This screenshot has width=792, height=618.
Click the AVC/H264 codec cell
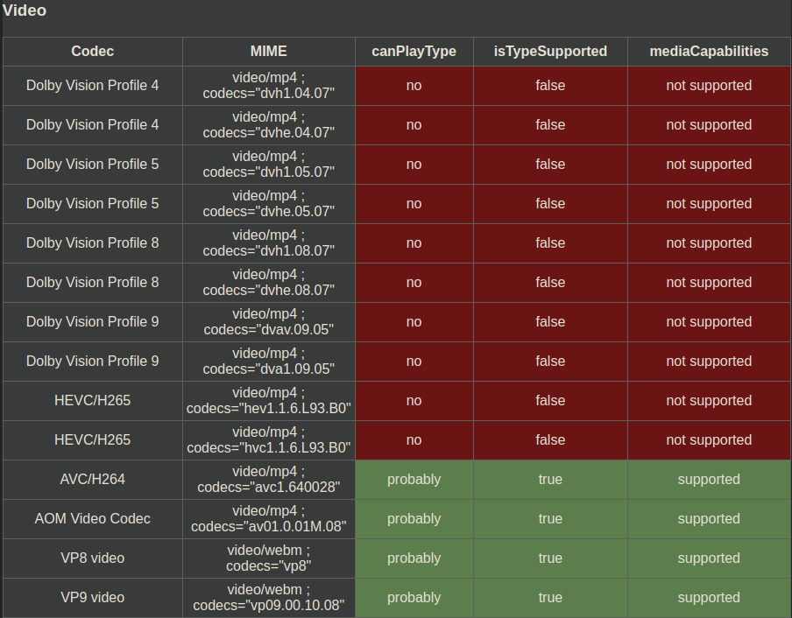tap(93, 479)
